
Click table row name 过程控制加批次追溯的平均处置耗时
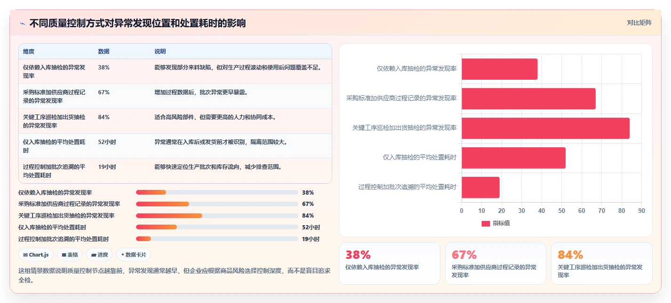(54, 171)
